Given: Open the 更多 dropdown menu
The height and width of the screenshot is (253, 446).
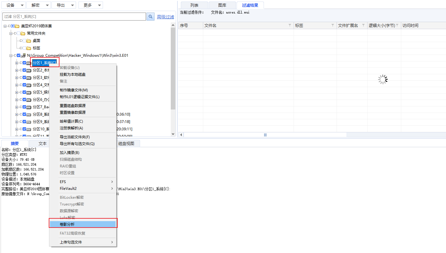Looking at the screenshot, I should 90,5.
